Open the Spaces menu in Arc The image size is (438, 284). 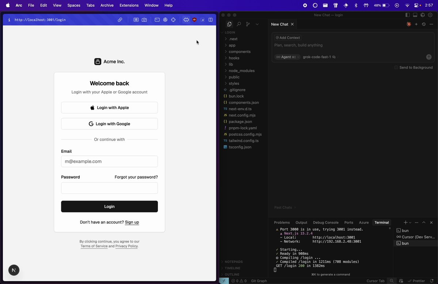click(74, 5)
